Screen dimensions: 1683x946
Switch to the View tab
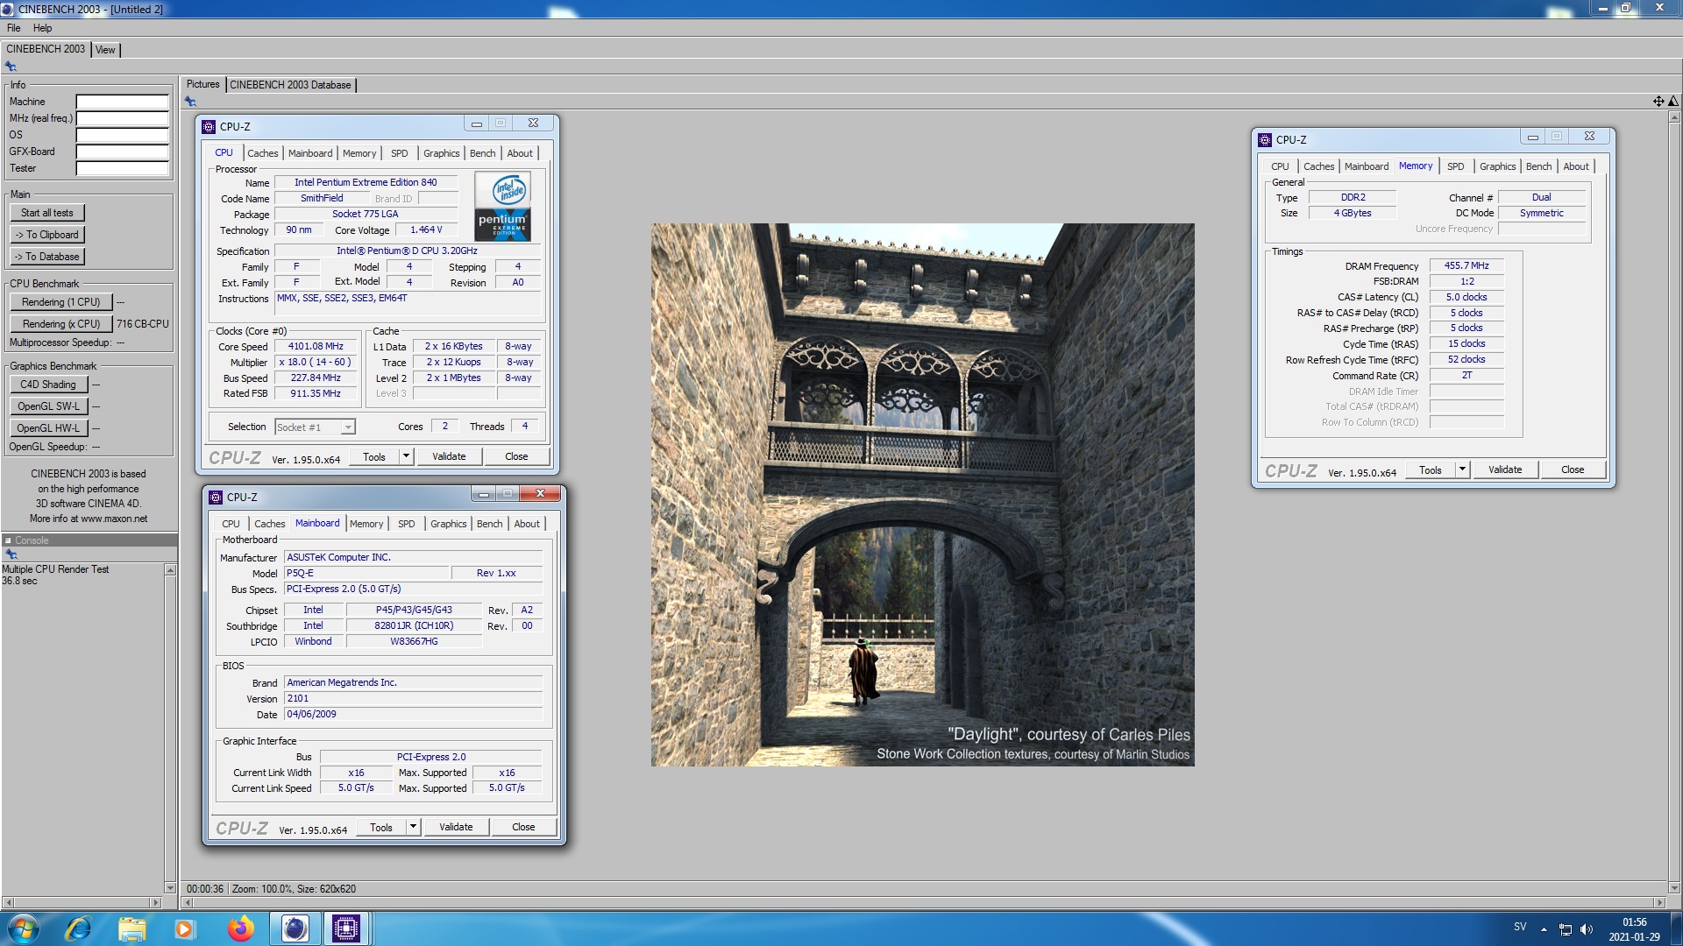[x=105, y=50]
